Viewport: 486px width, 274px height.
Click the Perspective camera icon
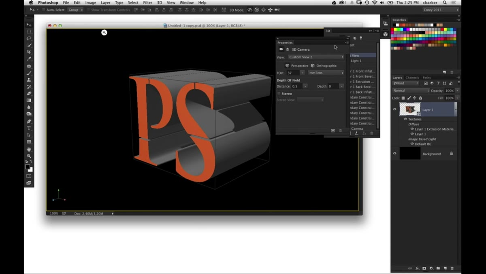pyautogui.click(x=287, y=66)
